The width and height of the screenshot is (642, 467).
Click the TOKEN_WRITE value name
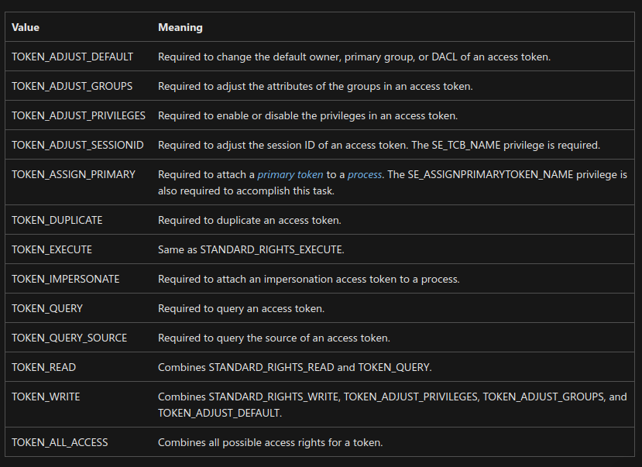[46, 397]
